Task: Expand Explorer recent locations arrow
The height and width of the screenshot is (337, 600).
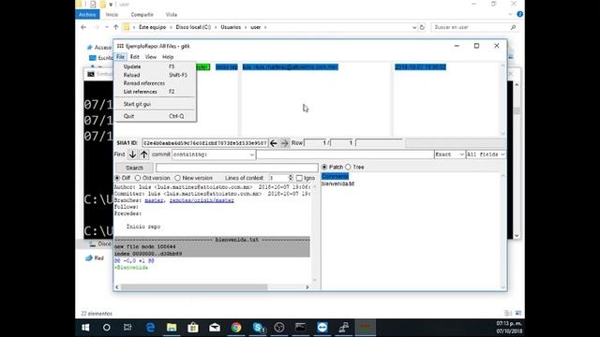Action: point(107,27)
